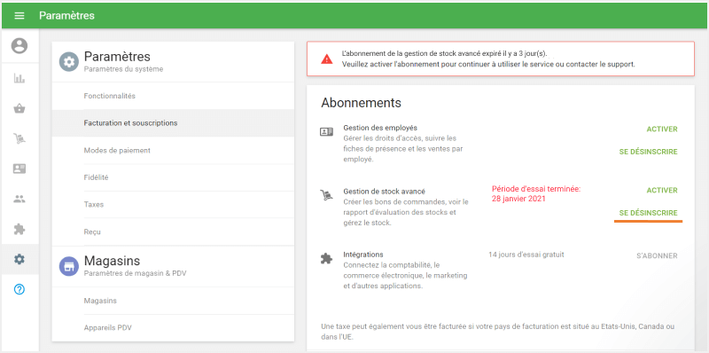Click '14 jours d'essai gratuit' text
709x353 pixels.
pos(526,255)
